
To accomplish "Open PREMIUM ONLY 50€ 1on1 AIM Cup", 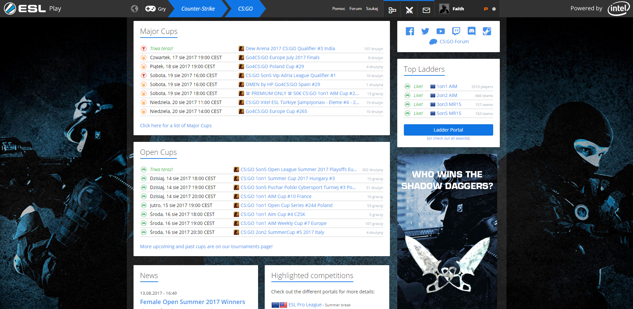I will (x=302, y=93).
